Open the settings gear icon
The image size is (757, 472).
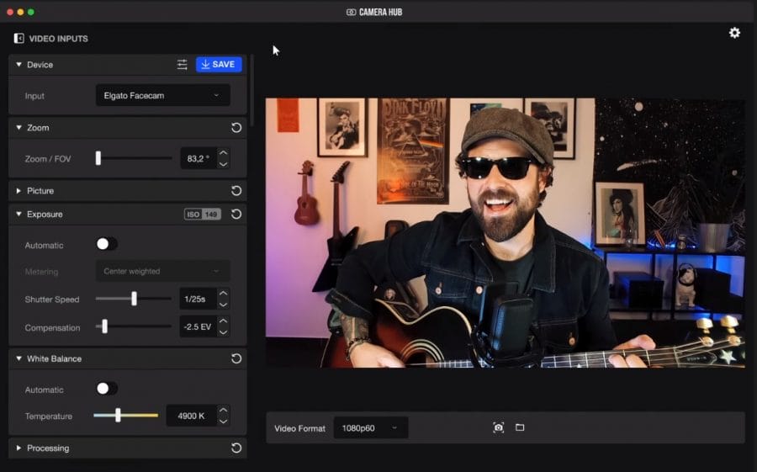(x=734, y=33)
